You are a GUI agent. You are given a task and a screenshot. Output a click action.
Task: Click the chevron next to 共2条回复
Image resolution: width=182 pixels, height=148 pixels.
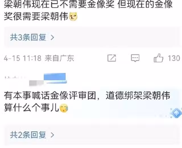click(x=52, y=135)
